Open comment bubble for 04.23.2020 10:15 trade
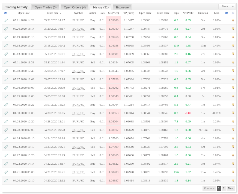 click(233, 146)
